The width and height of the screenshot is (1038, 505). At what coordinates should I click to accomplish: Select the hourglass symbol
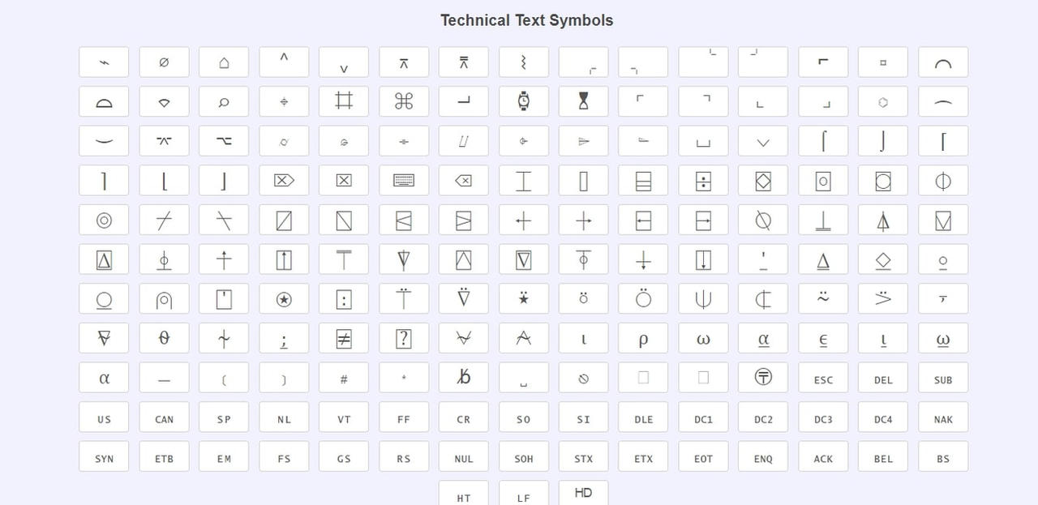pyautogui.click(x=583, y=101)
